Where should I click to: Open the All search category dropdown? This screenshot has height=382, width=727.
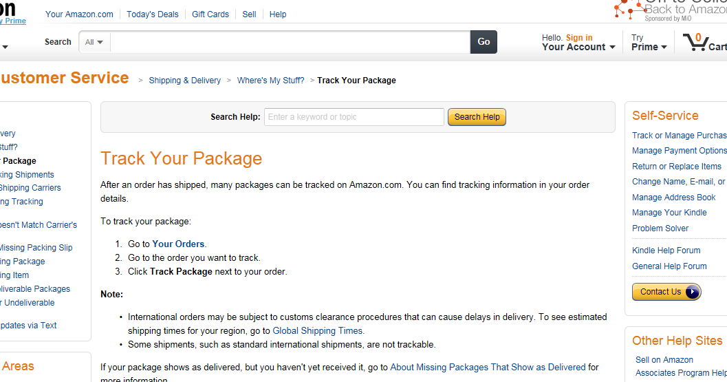point(94,42)
